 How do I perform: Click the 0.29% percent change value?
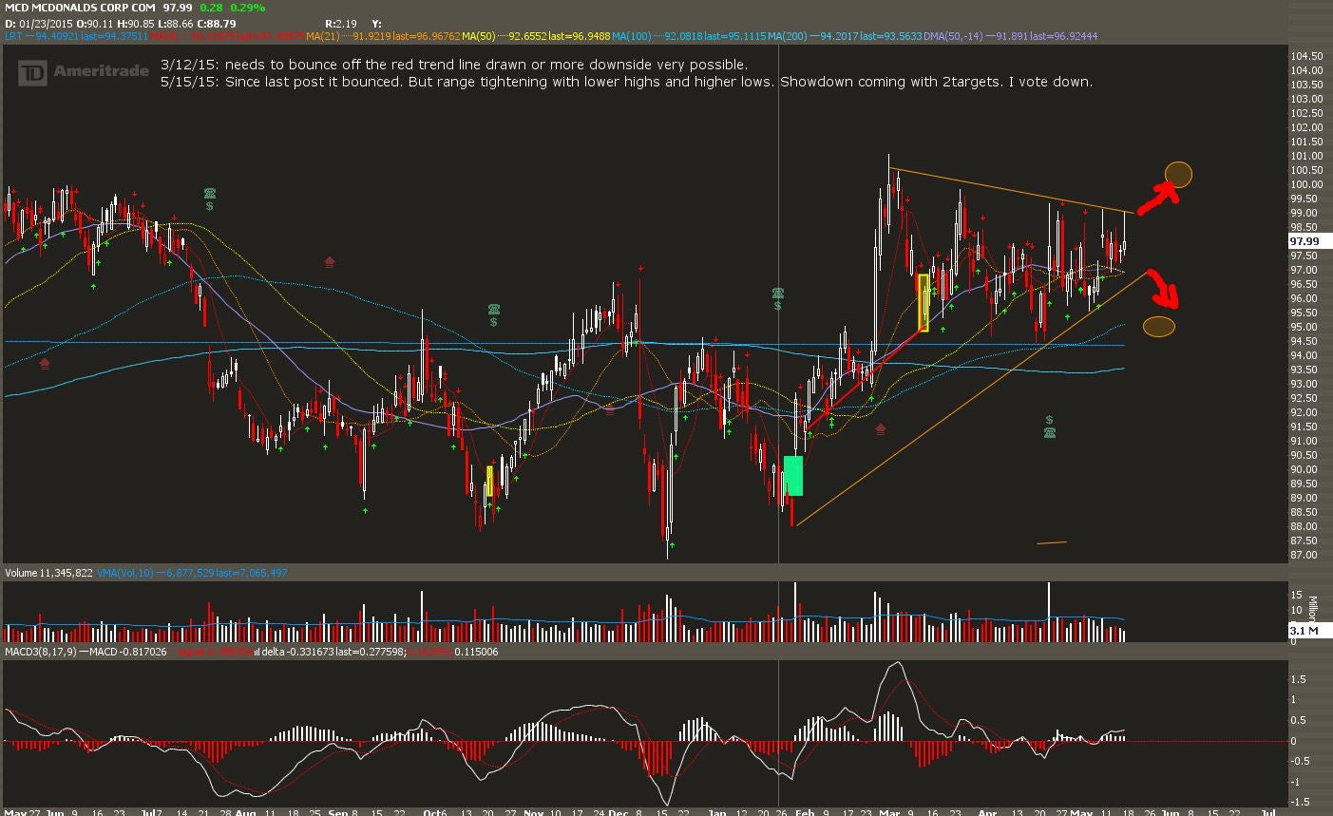(x=250, y=8)
